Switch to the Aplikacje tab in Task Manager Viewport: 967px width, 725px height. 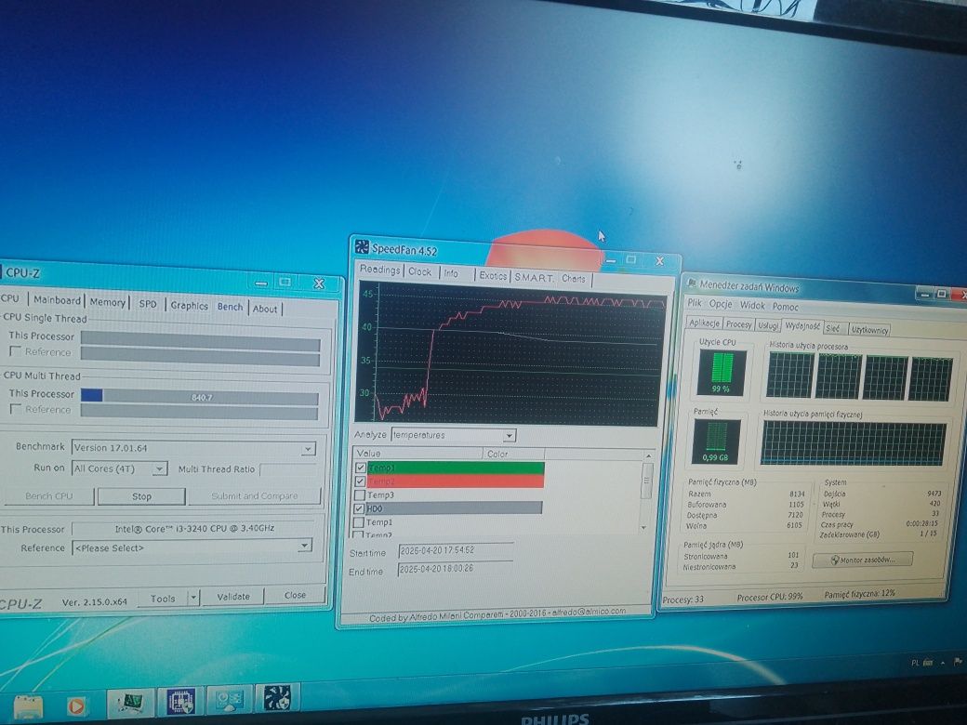704,323
